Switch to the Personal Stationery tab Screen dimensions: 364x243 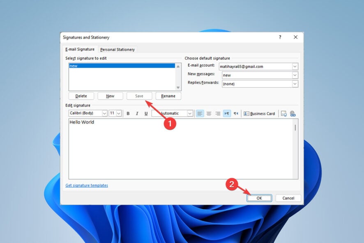point(117,49)
